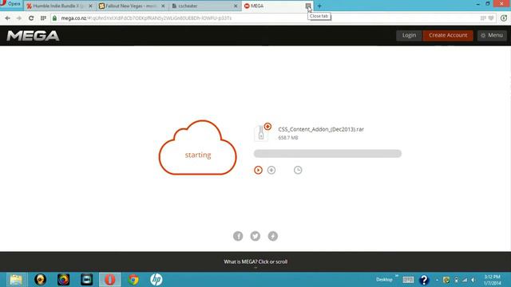Open the Opera menu button
The image size is (511, 287).
(11, 4)
